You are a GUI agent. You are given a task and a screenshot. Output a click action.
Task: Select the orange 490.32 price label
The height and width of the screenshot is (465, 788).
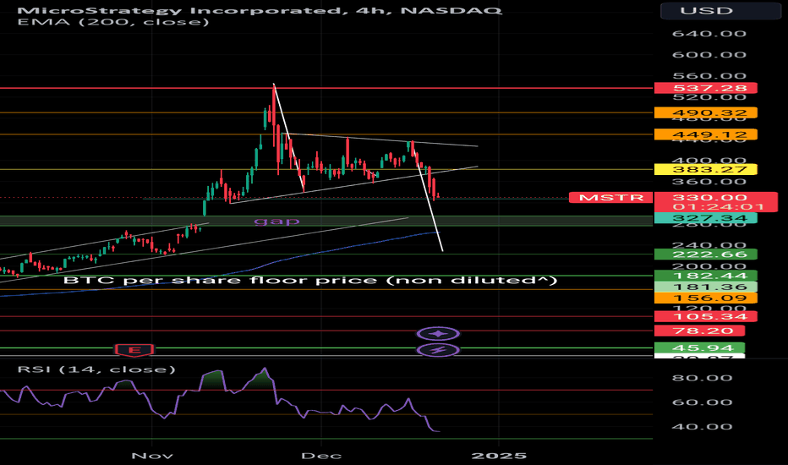[x=706, y=112]
